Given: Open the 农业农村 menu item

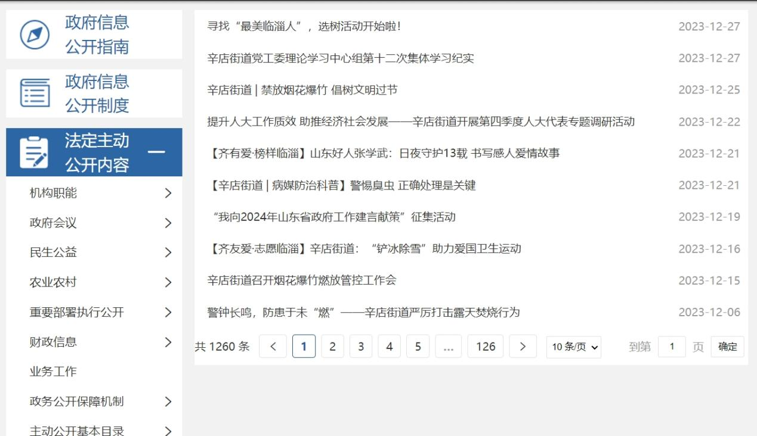Looking at the screenshot, I should coord(53,282).
